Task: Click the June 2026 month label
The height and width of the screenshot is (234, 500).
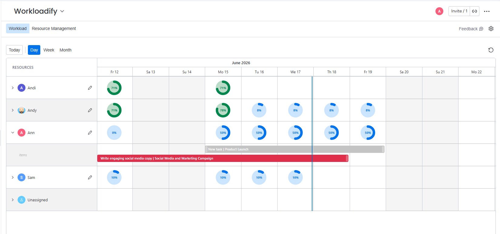Action: (241, 63)
